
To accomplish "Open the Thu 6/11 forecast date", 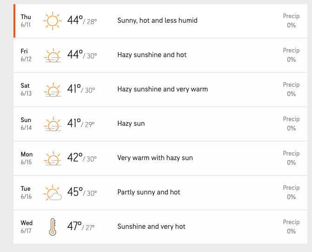I will click(26, 21).
